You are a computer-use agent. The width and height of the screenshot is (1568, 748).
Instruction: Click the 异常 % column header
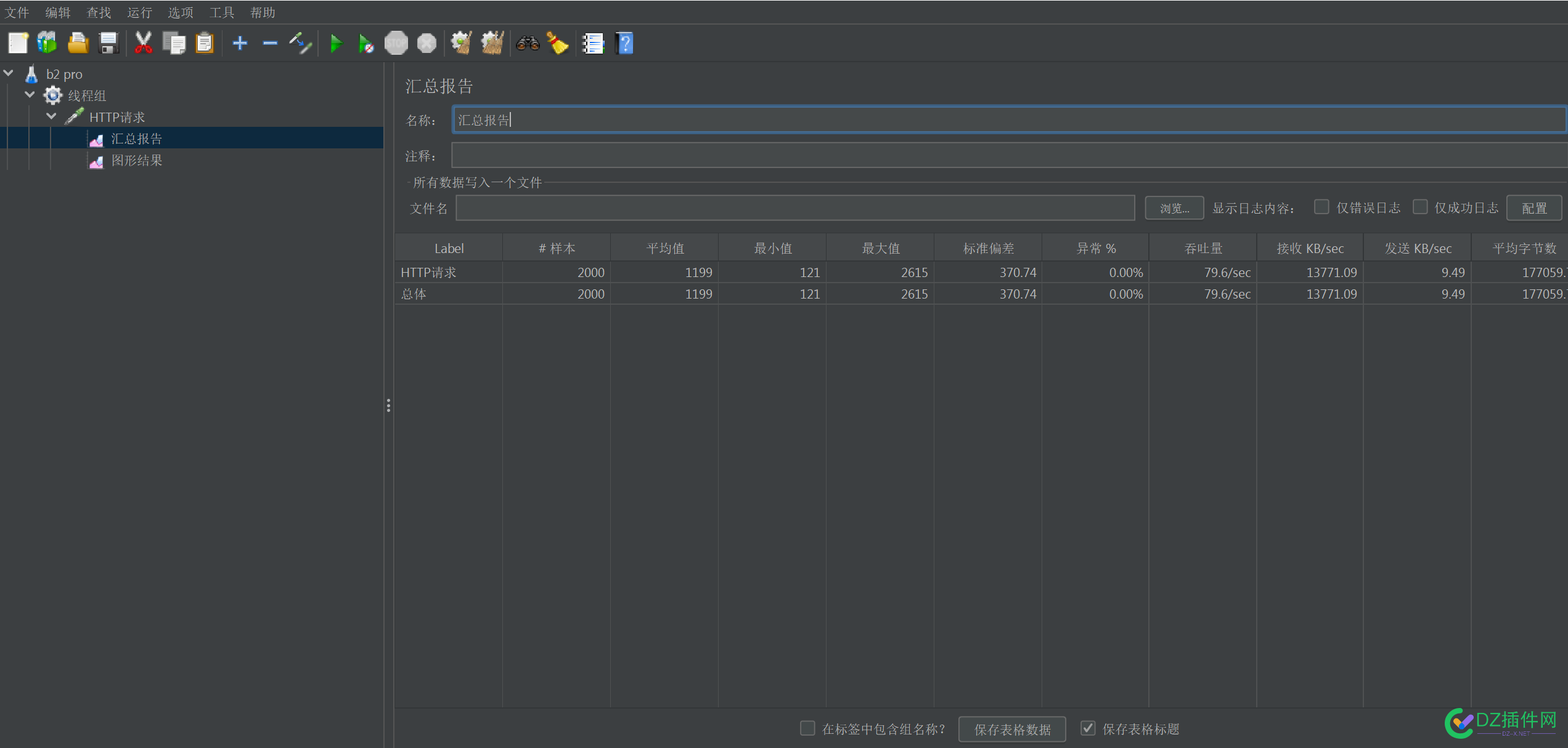point(1095,248)
